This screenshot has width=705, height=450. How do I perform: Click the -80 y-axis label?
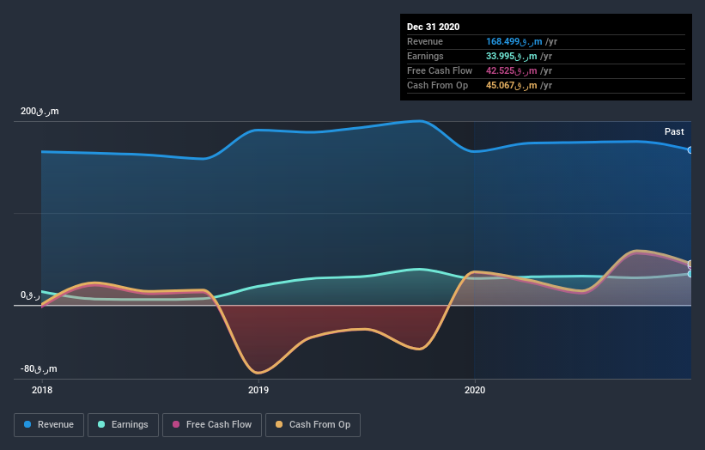[x=39, y=368]
